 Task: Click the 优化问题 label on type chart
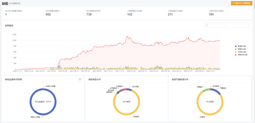click(135, 87)
